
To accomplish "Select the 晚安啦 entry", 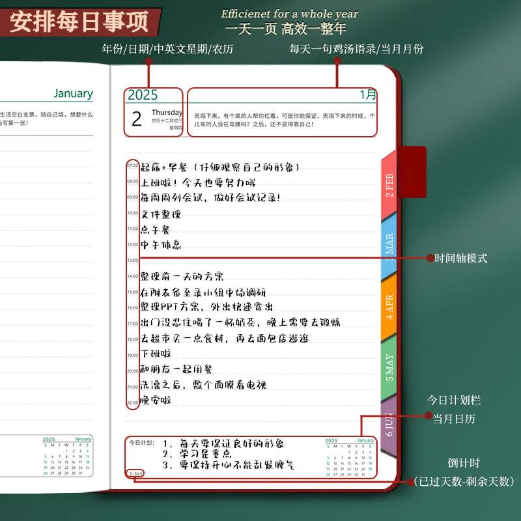I will click(x=156, y=400).
